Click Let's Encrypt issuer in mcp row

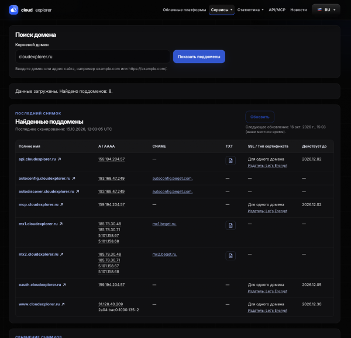point(267,211)
